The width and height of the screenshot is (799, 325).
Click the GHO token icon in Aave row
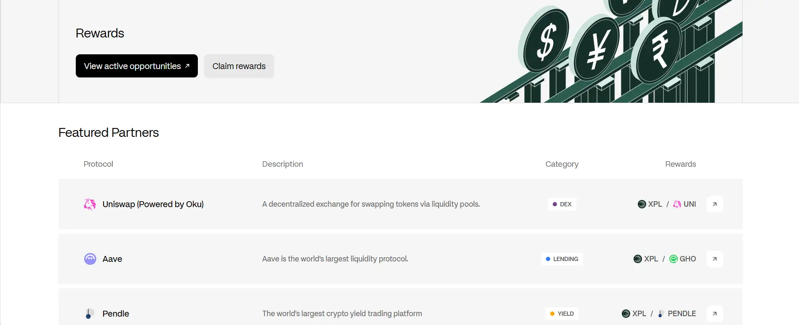tap(674, 259)
